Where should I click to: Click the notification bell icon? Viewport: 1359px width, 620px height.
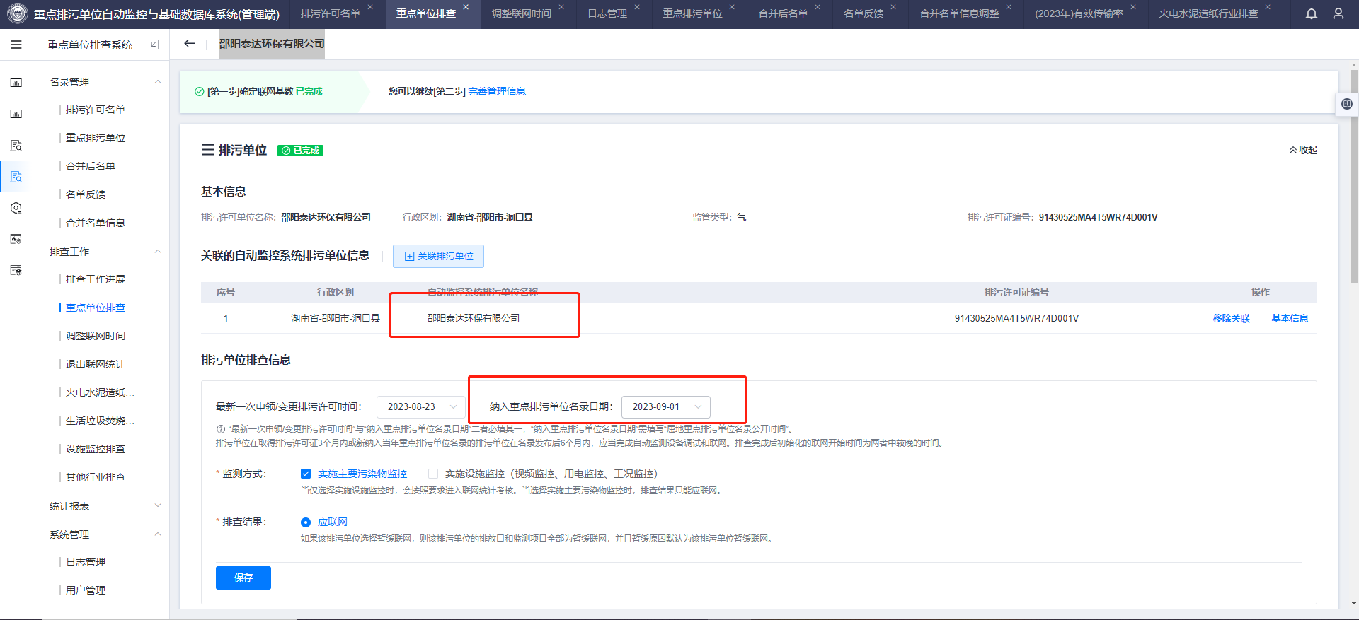1312,13
